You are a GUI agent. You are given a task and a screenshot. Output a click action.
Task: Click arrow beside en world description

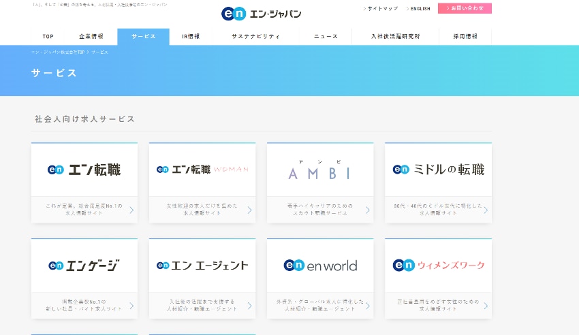pyautogui.click(x=367, y=306)
